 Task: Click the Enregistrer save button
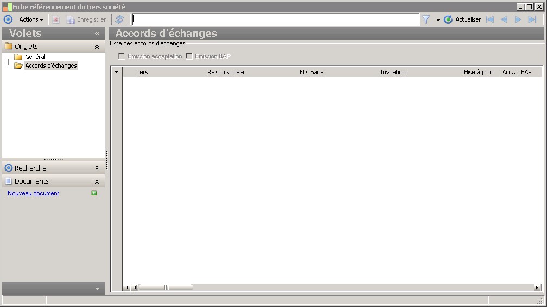[86, 19]
